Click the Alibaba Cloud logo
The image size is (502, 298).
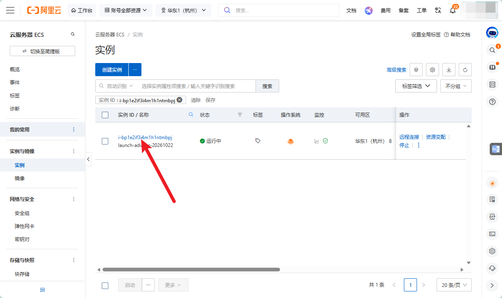coord(44,10)
